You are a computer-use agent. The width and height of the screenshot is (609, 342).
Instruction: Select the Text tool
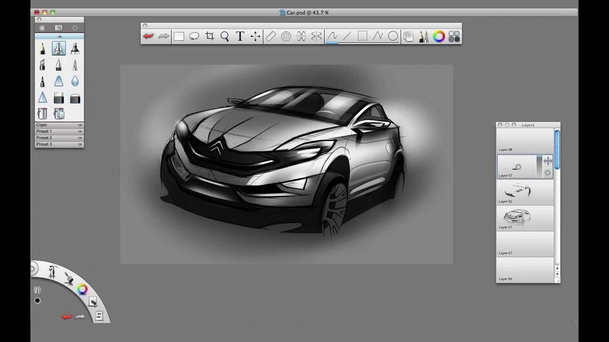tap(240, 36)
